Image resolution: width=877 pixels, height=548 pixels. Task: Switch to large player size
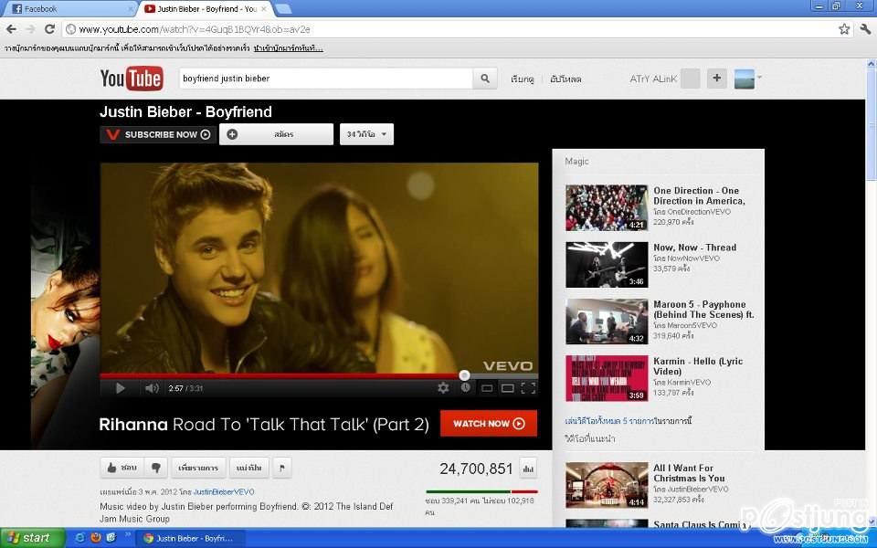(x=507, y=388)
